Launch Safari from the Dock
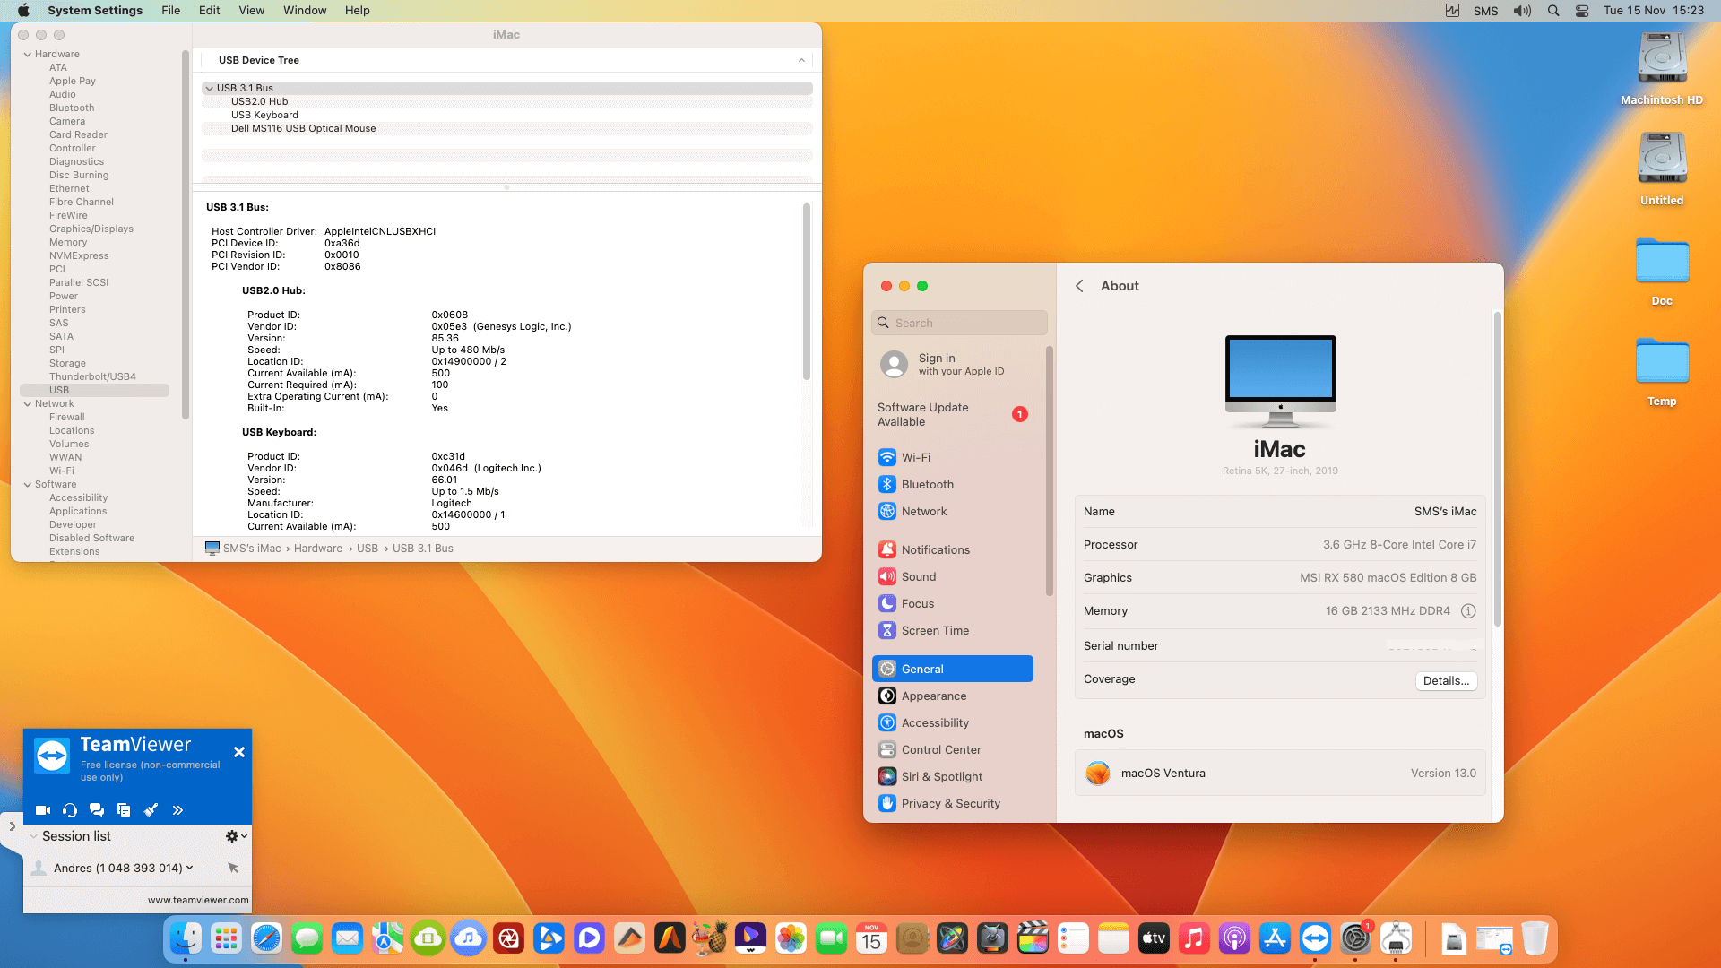Image resolution: width=1721 pixels, height=968 pixels. pos(266,938)
